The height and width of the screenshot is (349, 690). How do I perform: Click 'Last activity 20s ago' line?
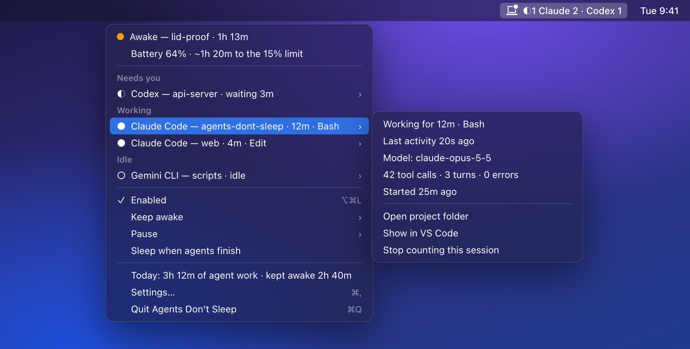pyautogui.click(x=428, y=141)
